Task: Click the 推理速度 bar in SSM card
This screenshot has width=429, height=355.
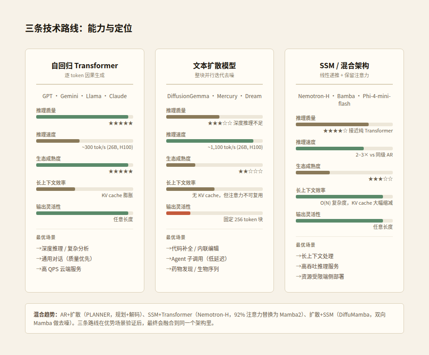Action: click(x=344, y=149)
